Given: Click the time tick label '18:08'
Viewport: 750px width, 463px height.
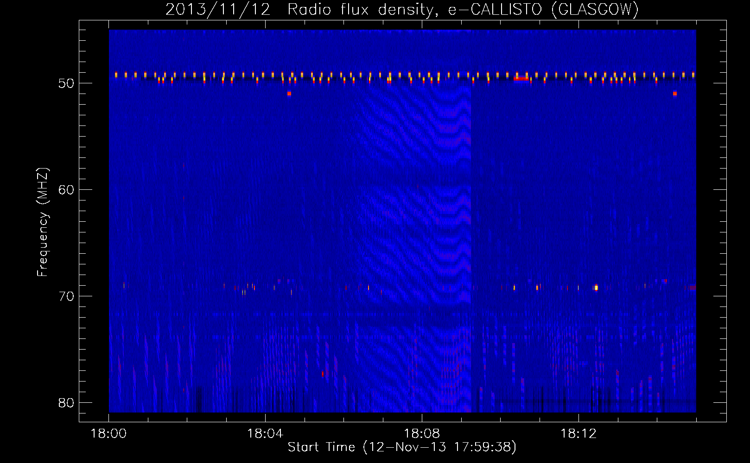Looking at the screenshot, I should [422, 434].
